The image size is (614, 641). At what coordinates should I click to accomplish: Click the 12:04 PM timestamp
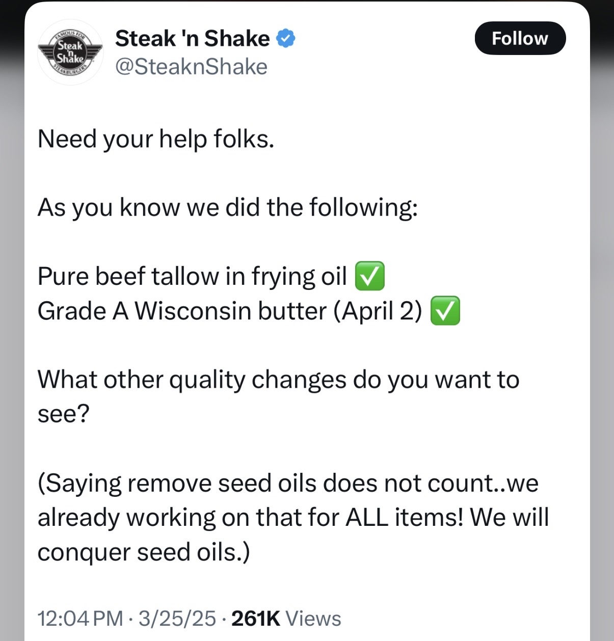click(x=81, y=619)
